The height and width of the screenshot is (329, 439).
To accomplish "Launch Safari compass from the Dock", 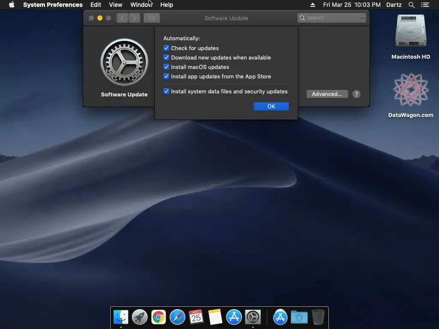I will tap(177, 317).
